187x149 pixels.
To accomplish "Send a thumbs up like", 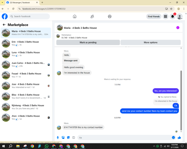I will 179,137.
